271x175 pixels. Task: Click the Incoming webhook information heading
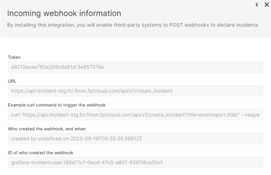[64, 14]
